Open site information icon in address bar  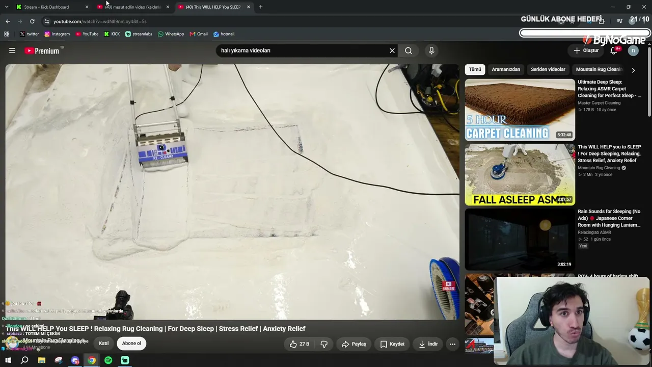pos(46,21)
